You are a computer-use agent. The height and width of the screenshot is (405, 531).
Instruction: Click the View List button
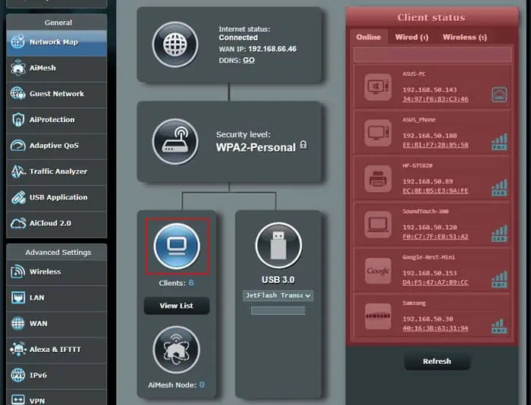[177, 306]
